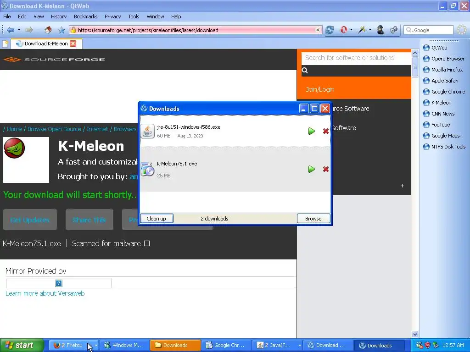The width and height of the screenshot is (470, 352).
Task: Click the Google search field
Action: pos(428,30)
